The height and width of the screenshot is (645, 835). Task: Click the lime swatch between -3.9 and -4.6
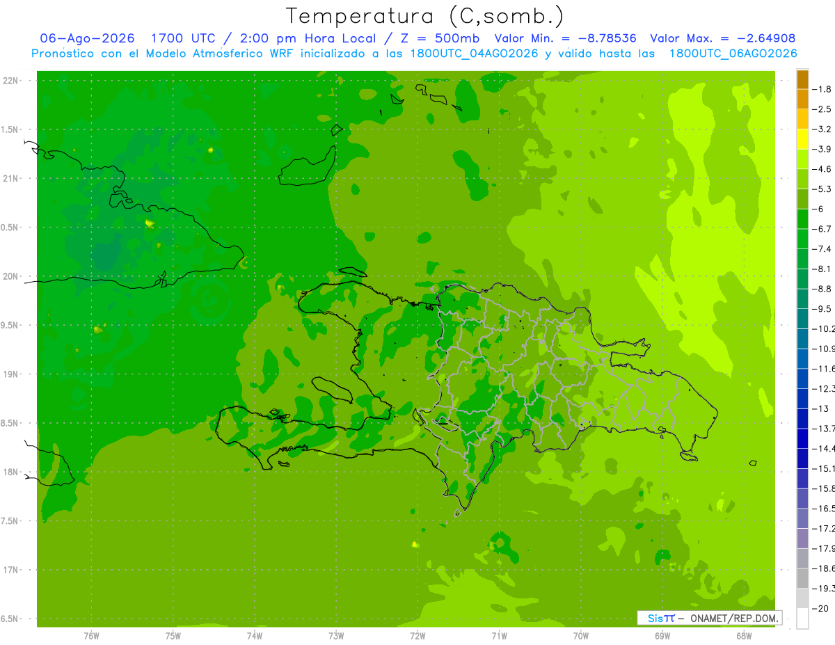[802, 159]
